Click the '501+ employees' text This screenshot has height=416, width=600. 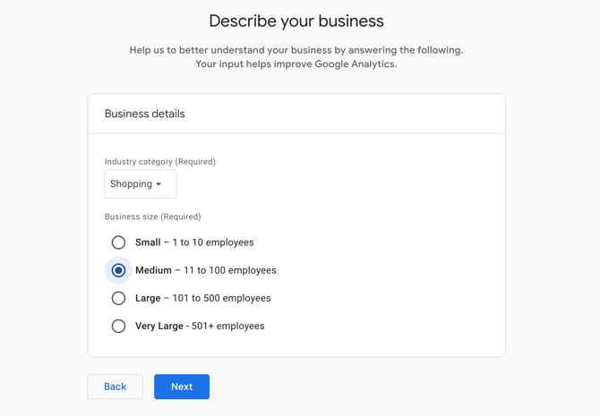click(x=228, y=327)
